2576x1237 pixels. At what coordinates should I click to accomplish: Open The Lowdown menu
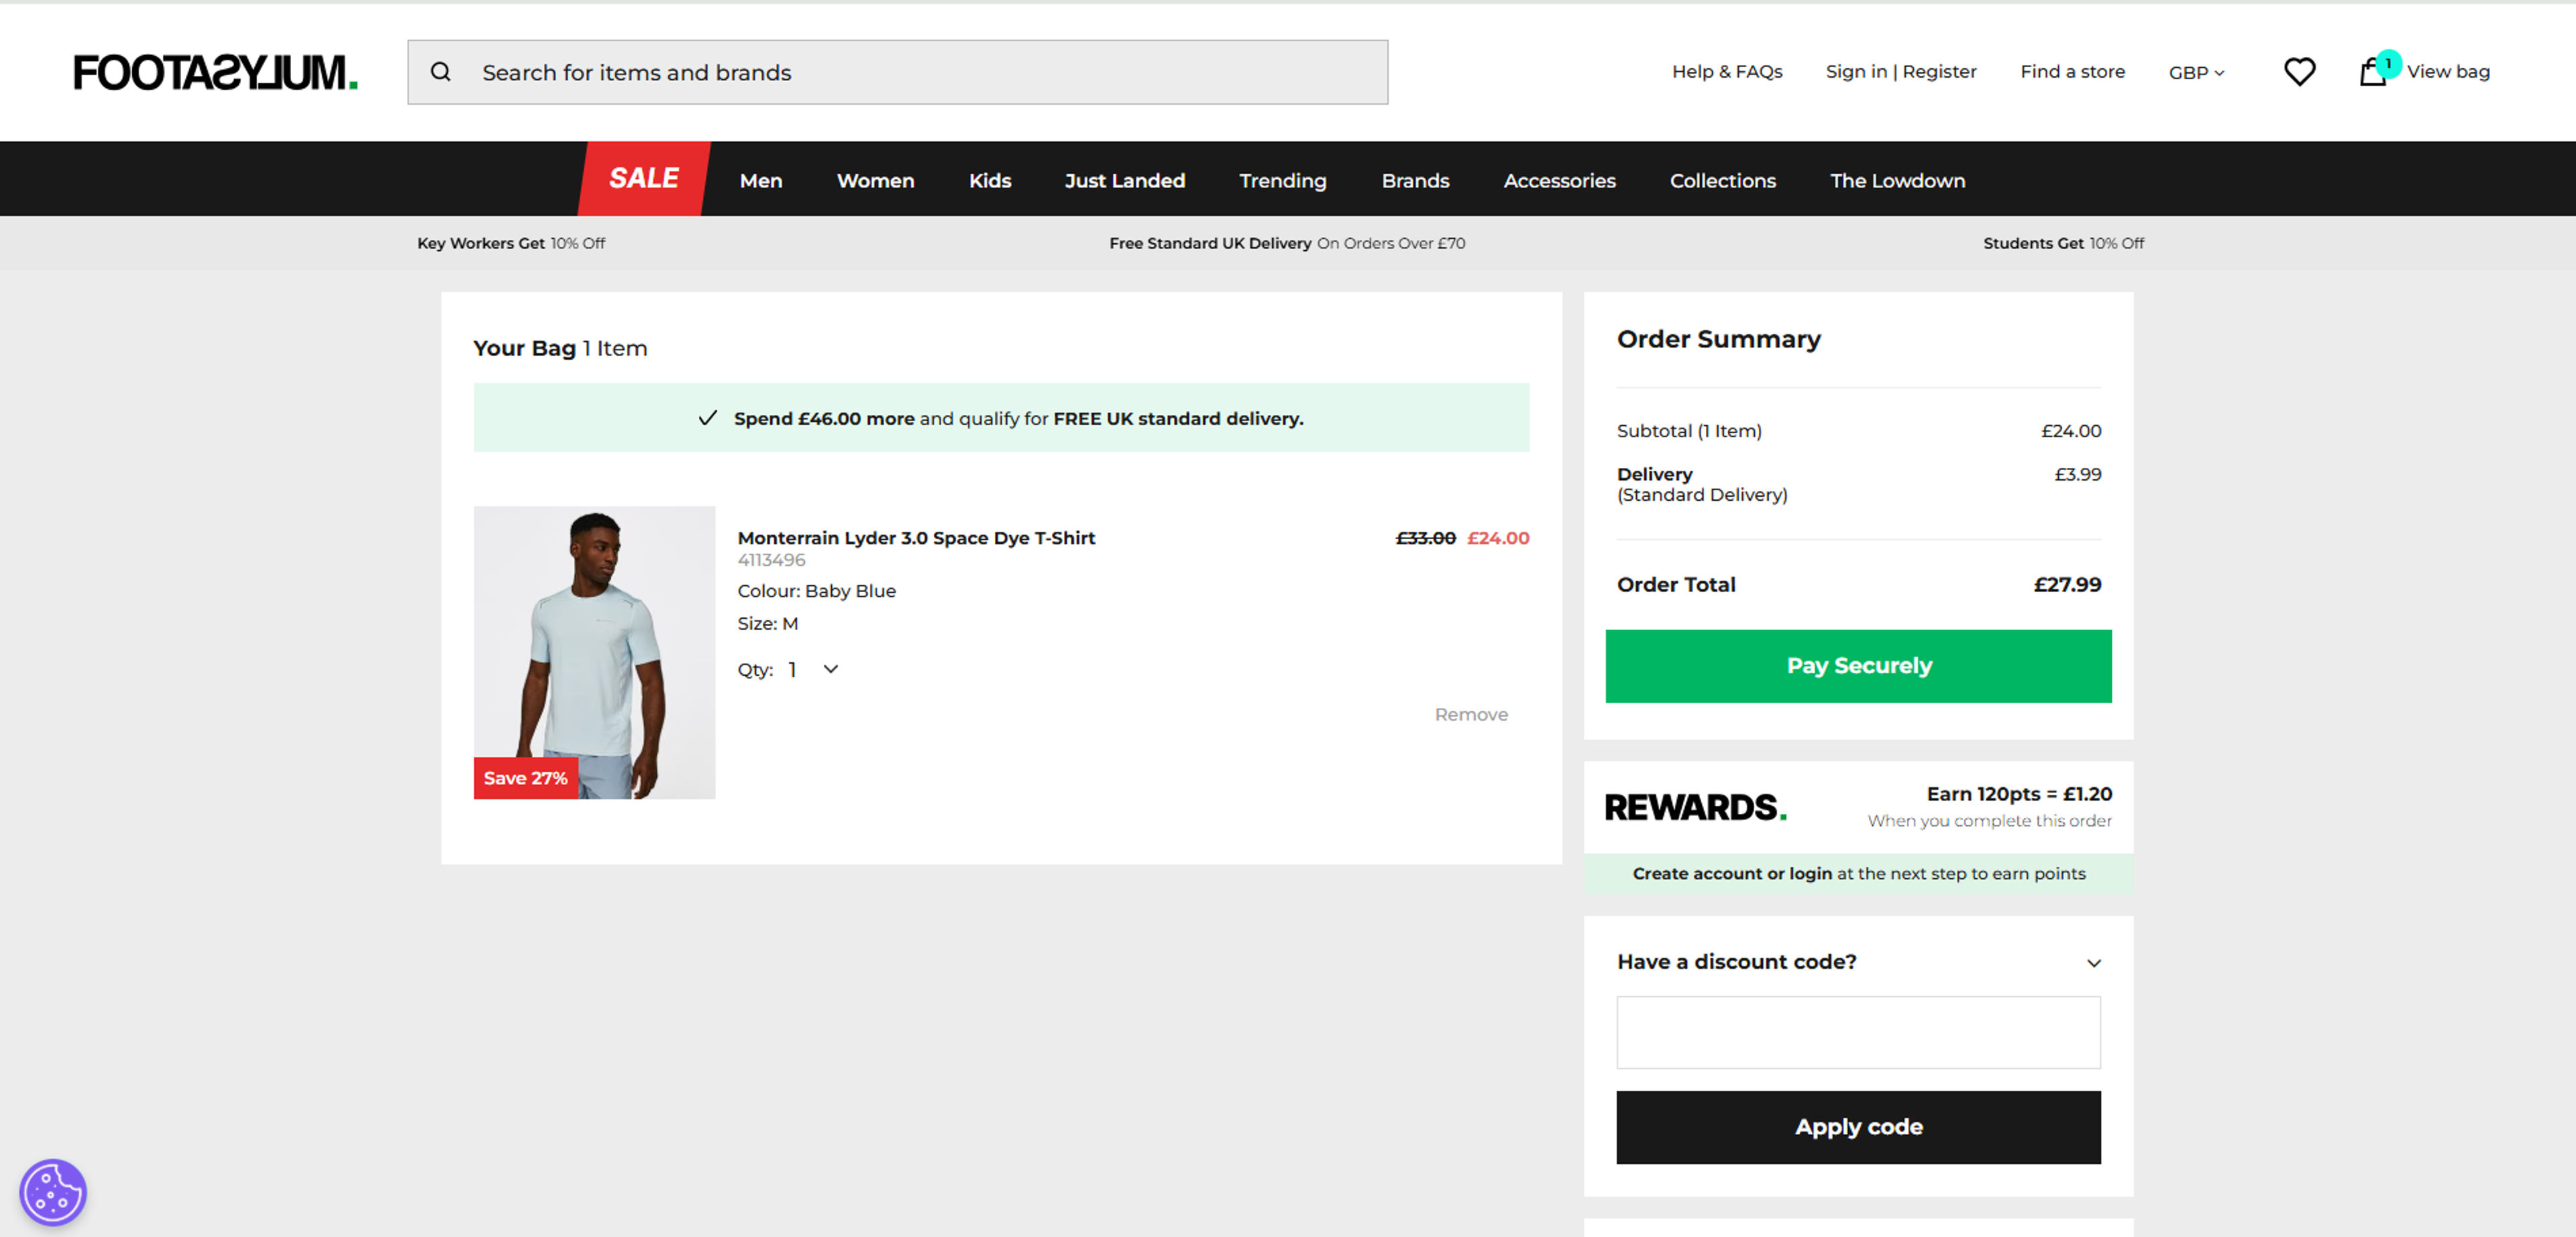[1897, 181]
